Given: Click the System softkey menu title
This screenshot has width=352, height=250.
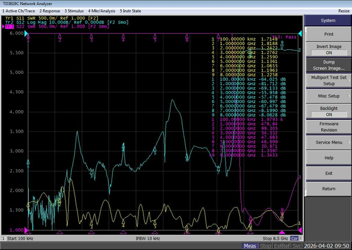Looking at the screenshot, I should coord(328,21).
